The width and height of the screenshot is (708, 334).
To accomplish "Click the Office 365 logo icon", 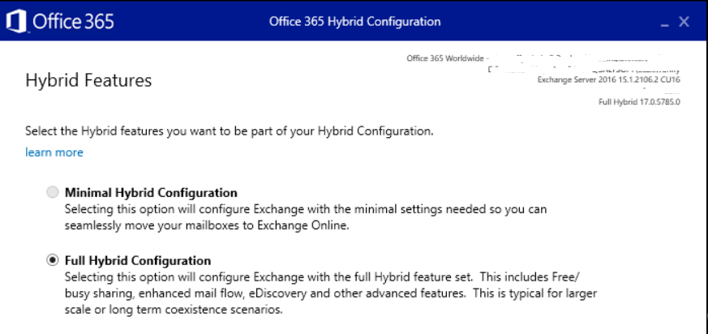I will point(16,21).
